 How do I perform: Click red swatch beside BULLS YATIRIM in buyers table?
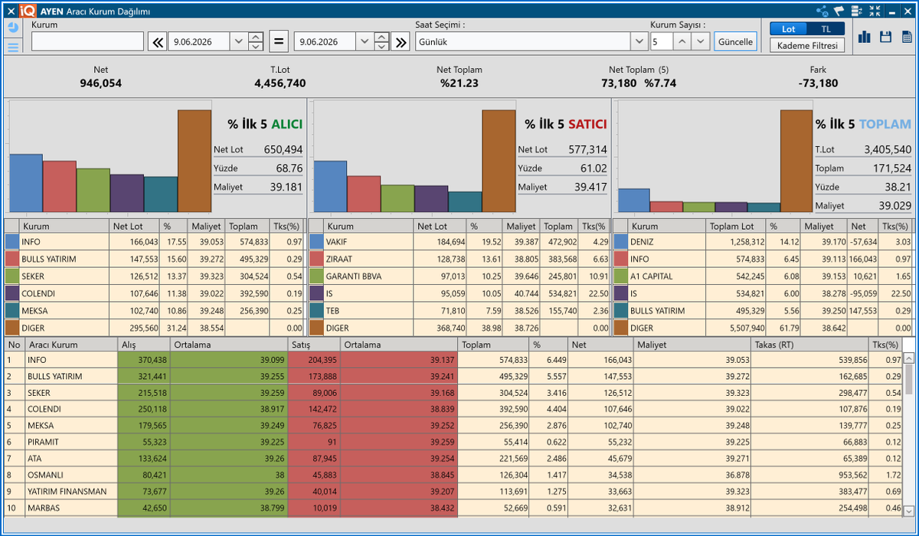(x=11, y=259)
